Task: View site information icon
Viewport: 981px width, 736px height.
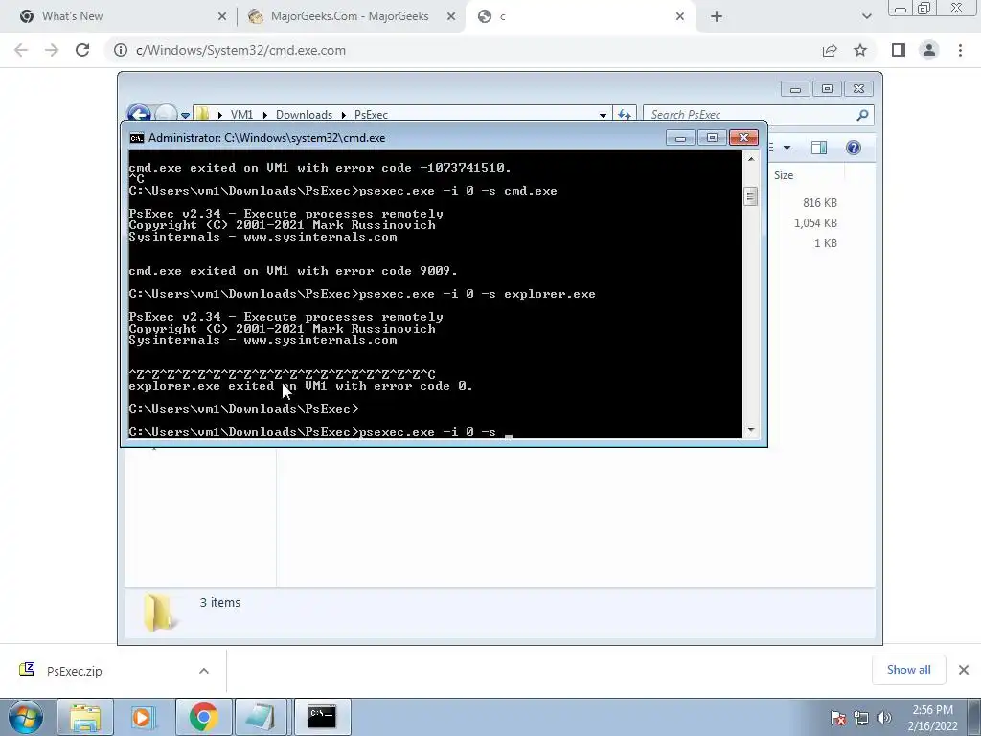Action: click(121, 50)
